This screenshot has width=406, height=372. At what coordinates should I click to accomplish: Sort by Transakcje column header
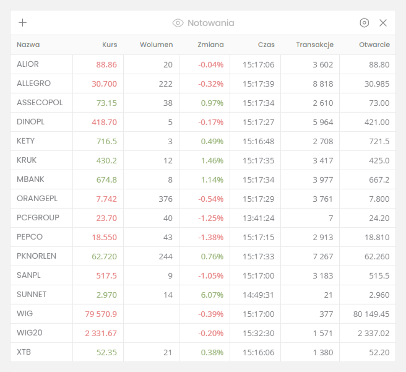pyautogui.click(x=314, y=45)
